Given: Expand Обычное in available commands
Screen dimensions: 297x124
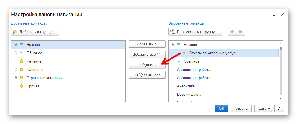Looking at the screenshot, I should 16,53.
